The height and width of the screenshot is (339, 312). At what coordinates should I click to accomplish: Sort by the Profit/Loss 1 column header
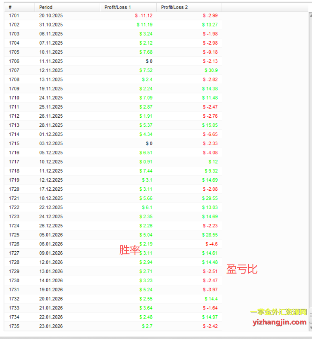118,7
